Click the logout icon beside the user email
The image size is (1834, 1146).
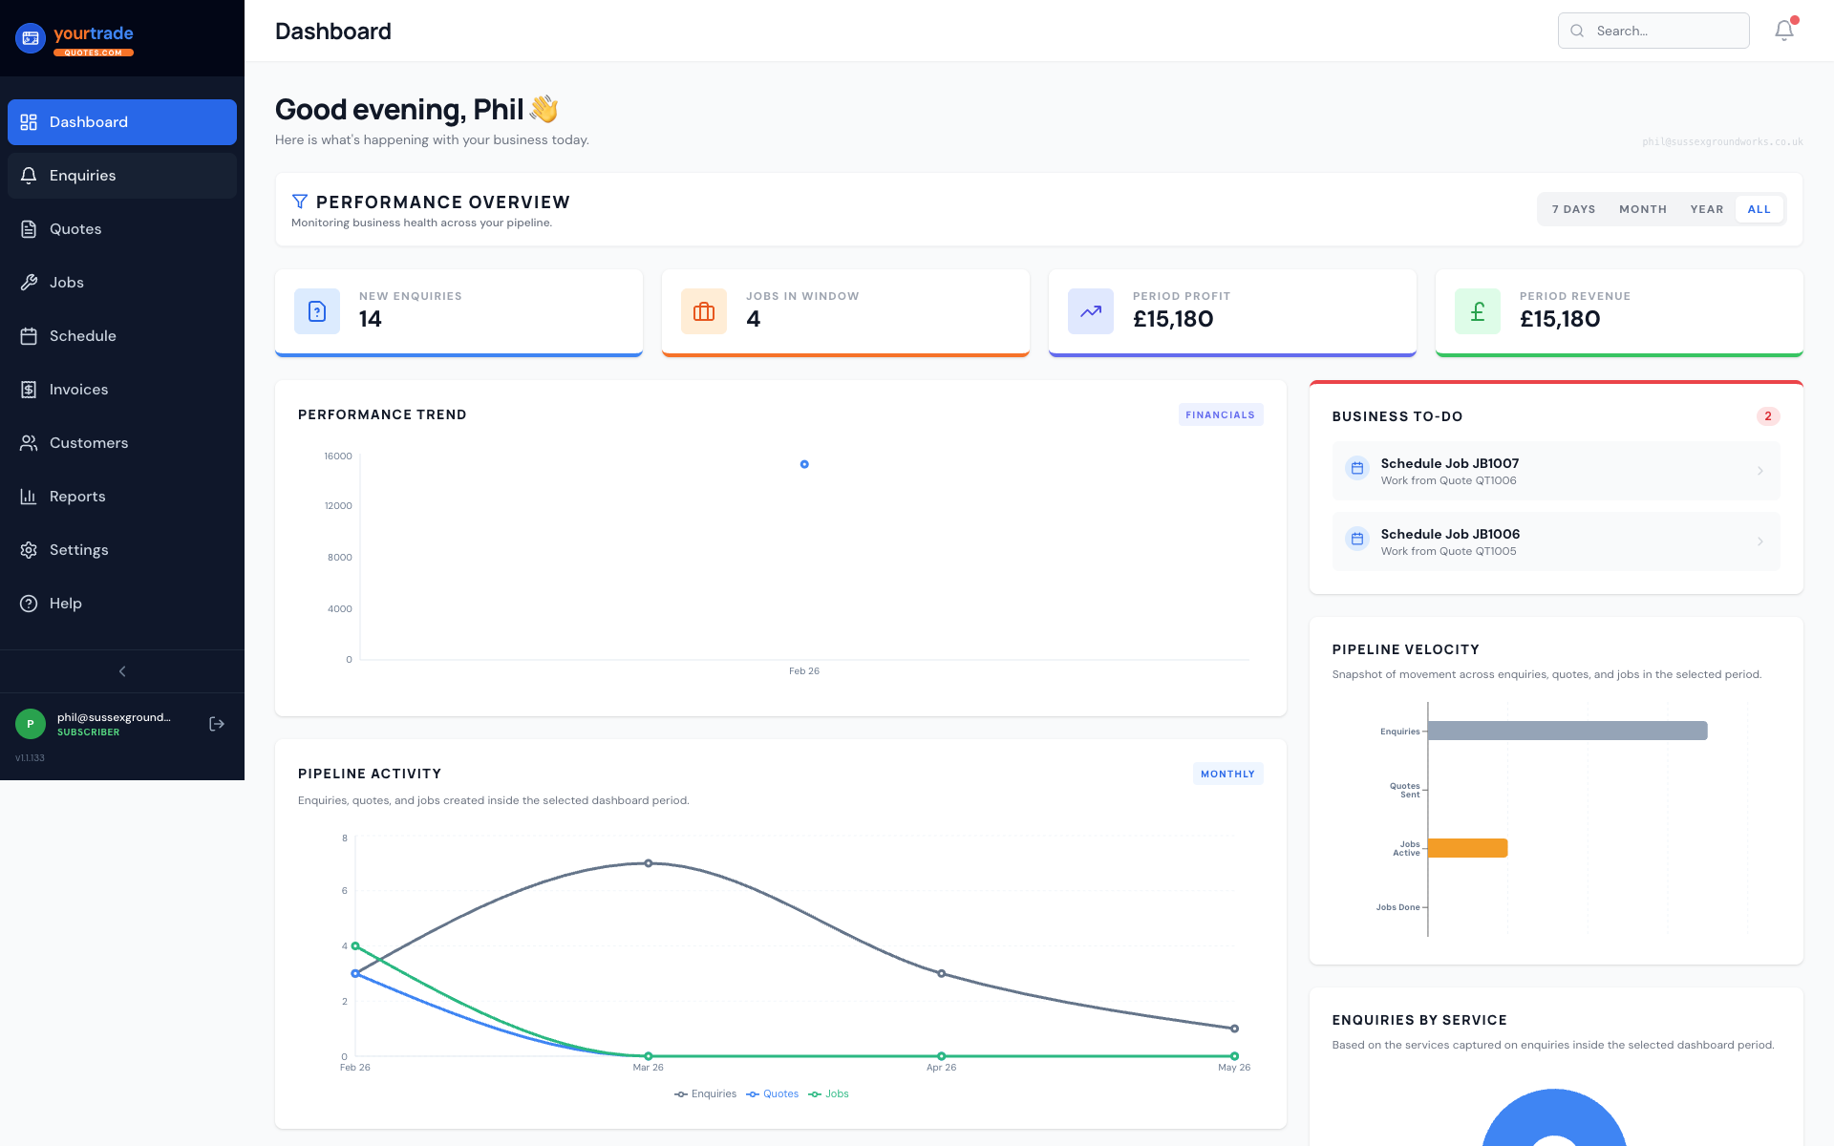point(217,724)
